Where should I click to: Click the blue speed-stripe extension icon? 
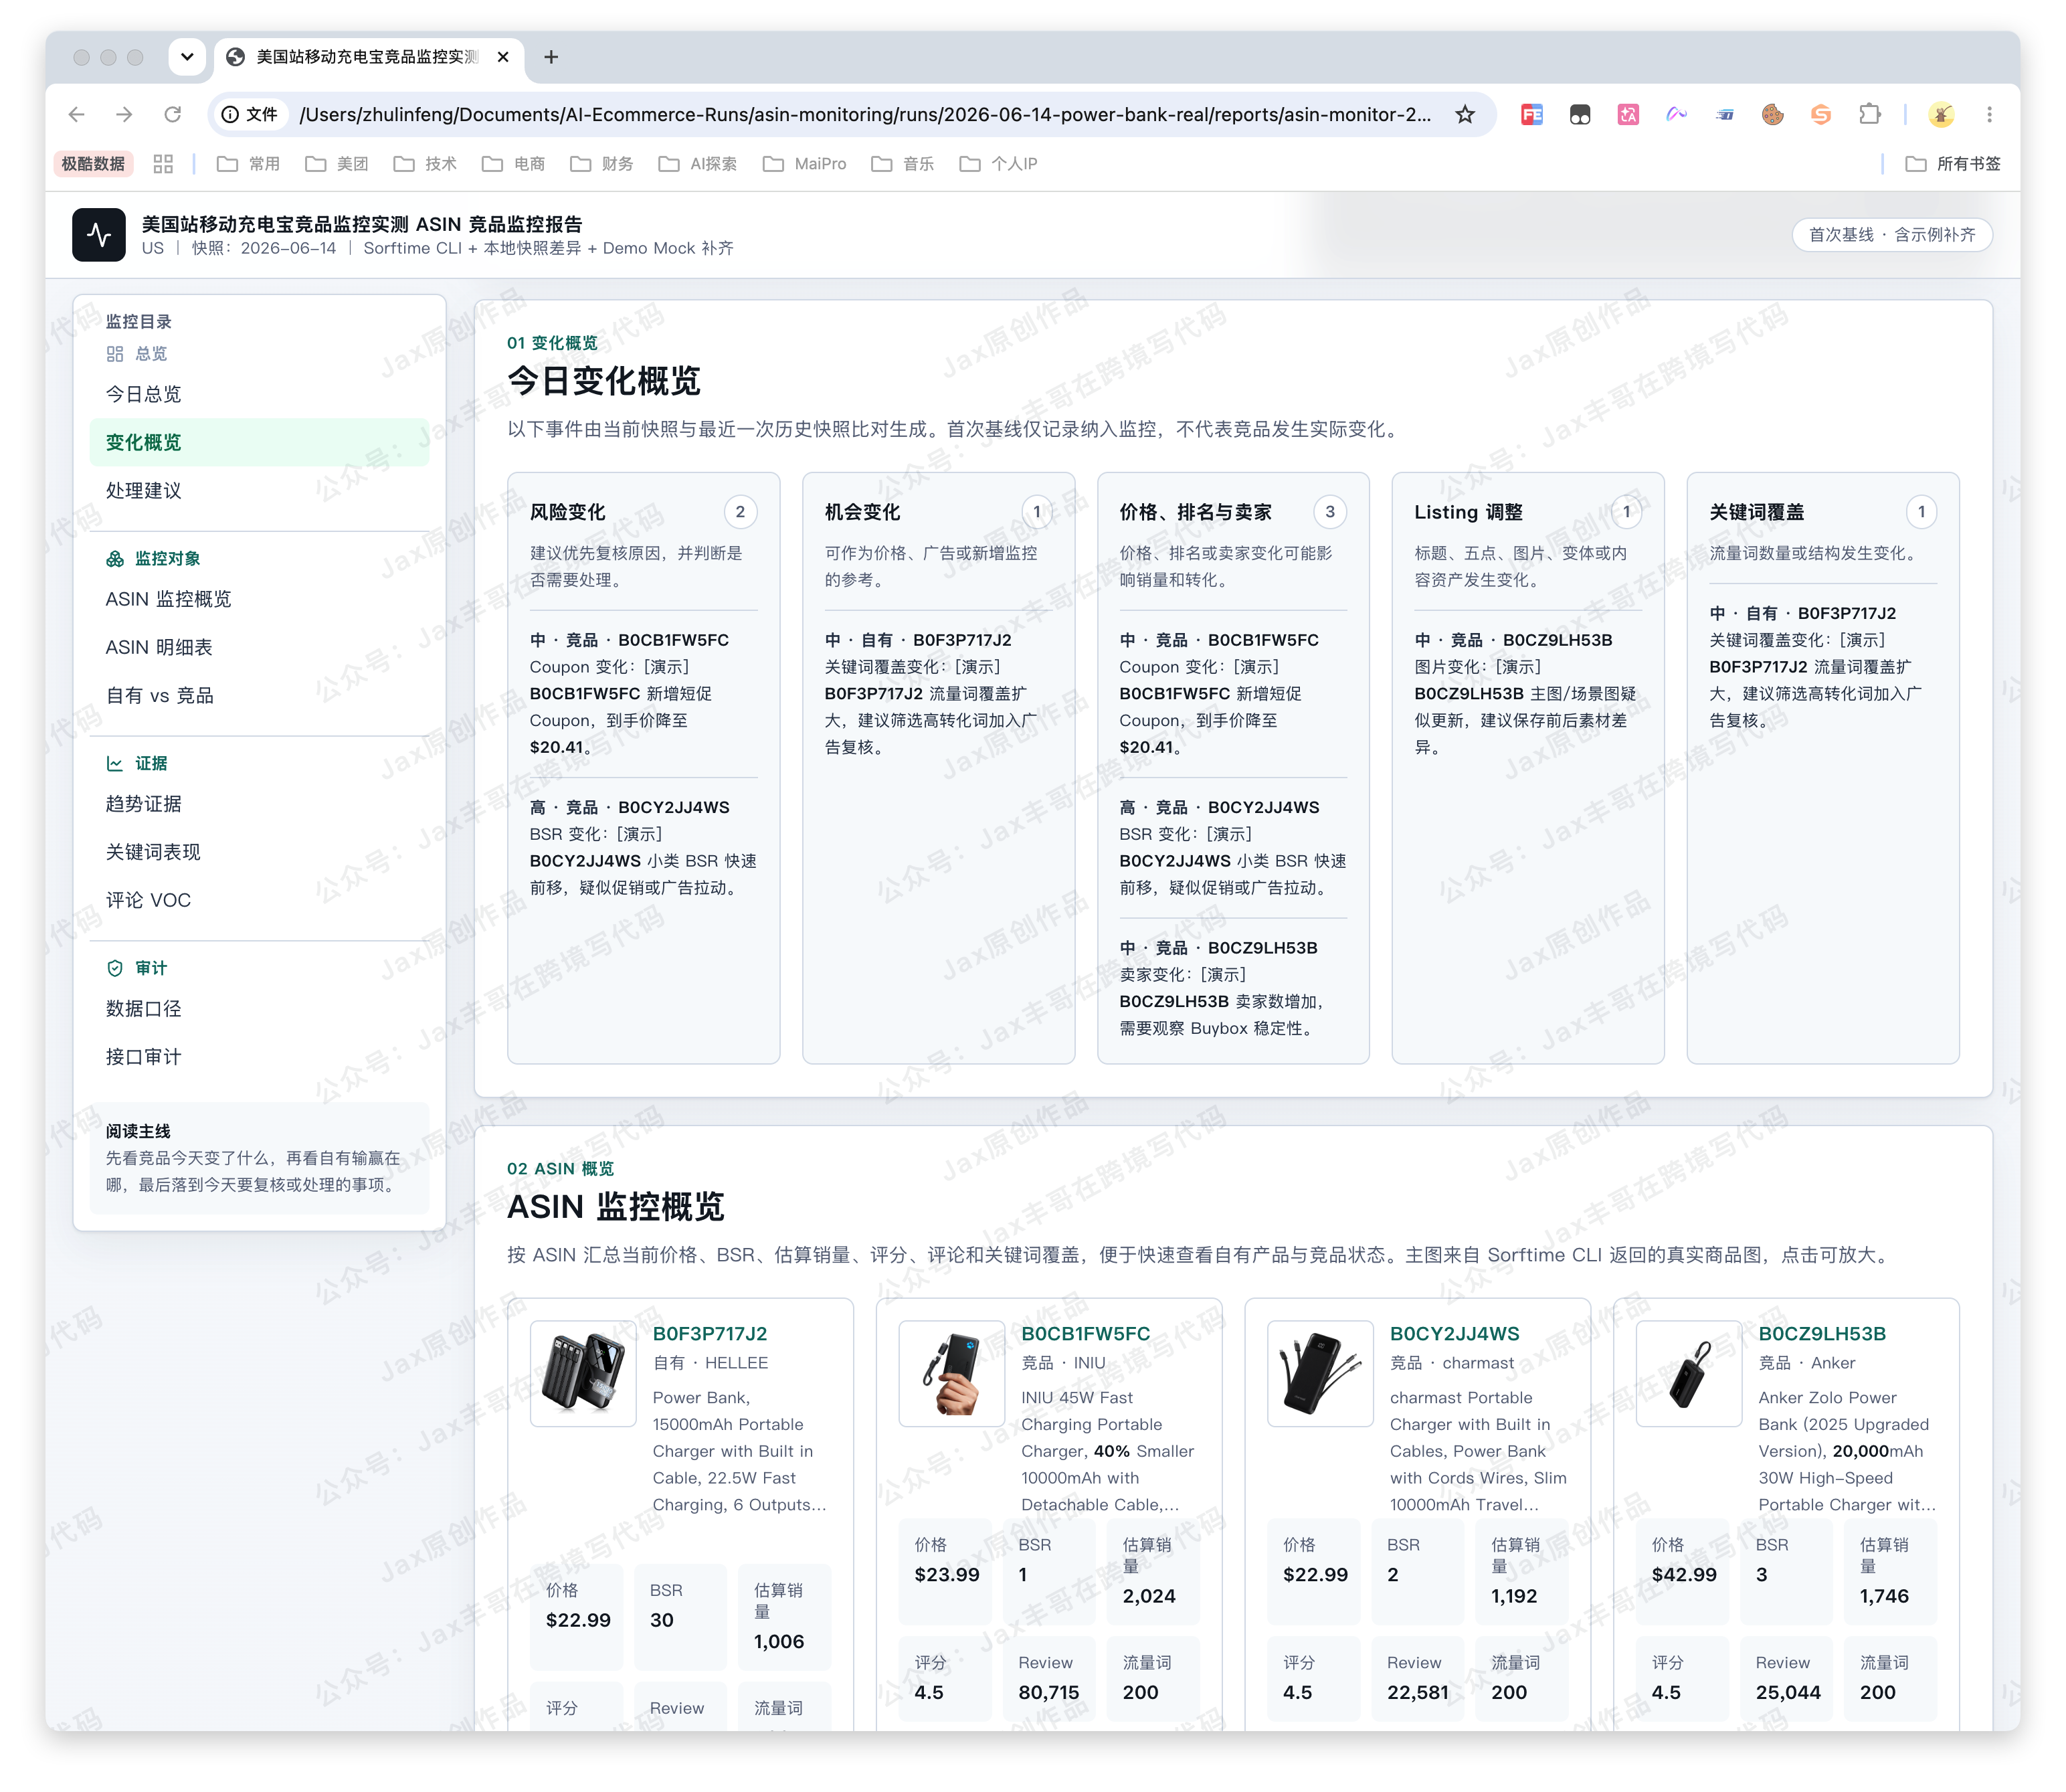click(x=1725, y=115)
